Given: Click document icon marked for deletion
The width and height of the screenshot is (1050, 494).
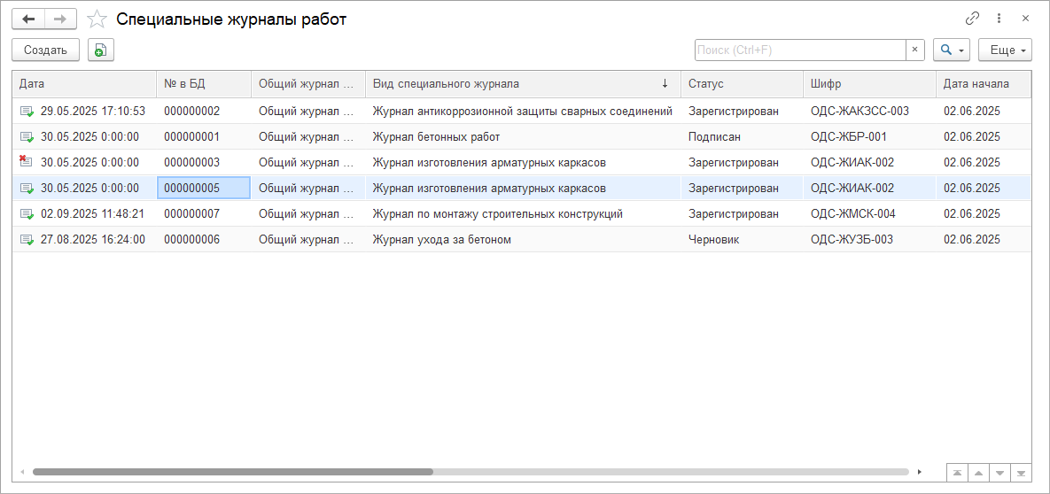Looking at the screenshot, I should [x=26, y=162].
